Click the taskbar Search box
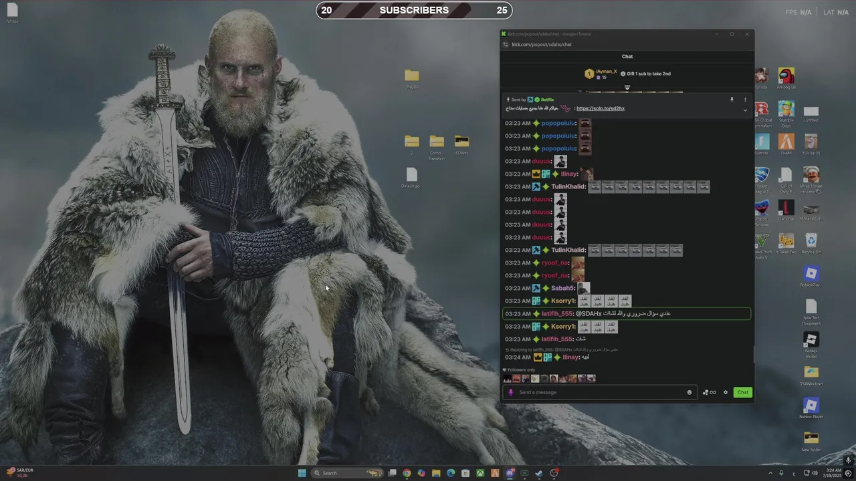Viewport: 856px width, 481px height. coord(348,473)
